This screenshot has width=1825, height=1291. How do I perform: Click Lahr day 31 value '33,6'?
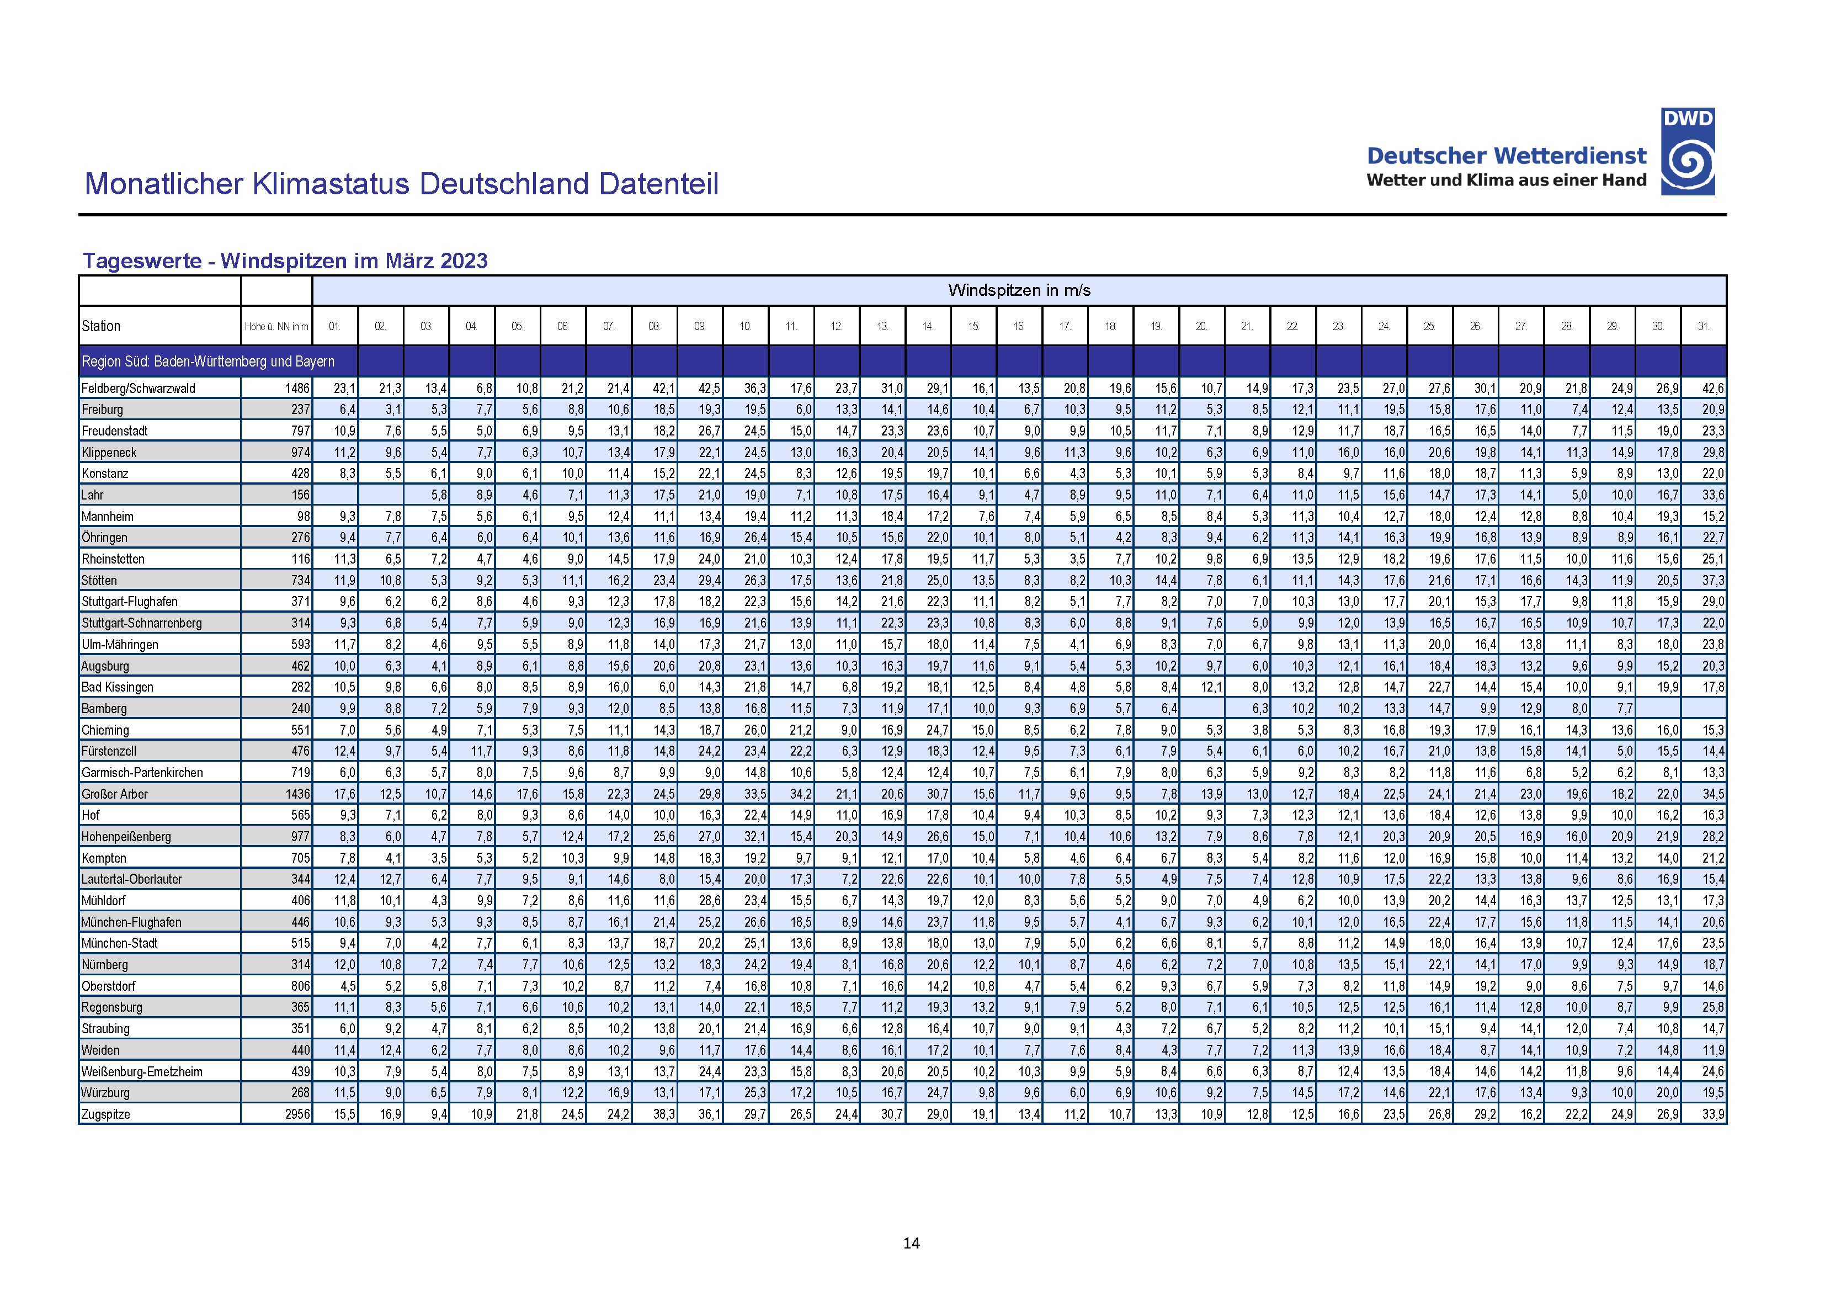(1713, 495)
